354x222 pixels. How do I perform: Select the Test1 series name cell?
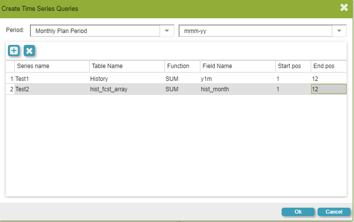click(x=52, y=78)
